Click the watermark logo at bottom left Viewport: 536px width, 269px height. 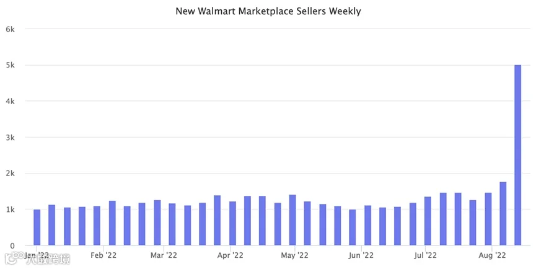(38, 259)
